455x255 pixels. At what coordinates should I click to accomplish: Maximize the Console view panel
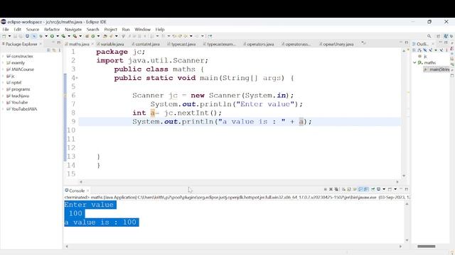pyautogui.click(x=407, y=189)
